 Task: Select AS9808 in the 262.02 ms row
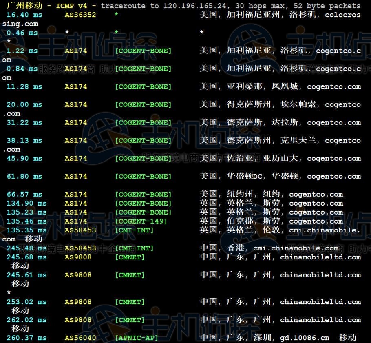click(78, 321)
